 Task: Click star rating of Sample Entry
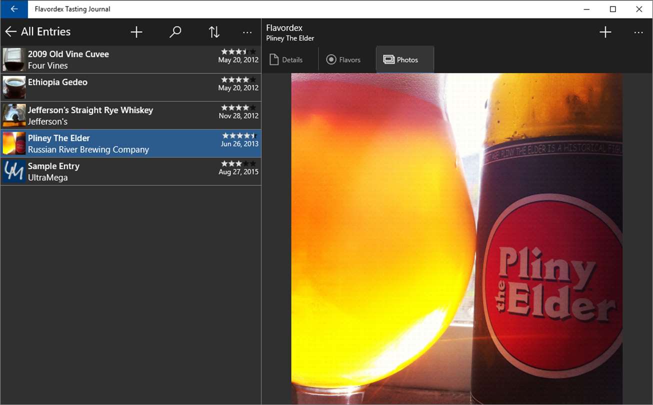pos(239,163)
